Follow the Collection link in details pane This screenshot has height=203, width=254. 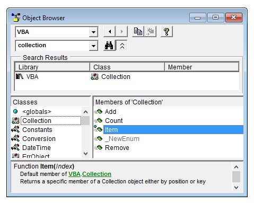point(97,174)
